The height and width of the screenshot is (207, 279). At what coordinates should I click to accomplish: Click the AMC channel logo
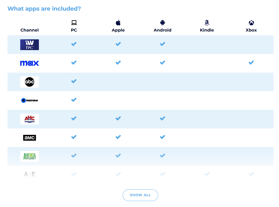click(x=30, y=138)
